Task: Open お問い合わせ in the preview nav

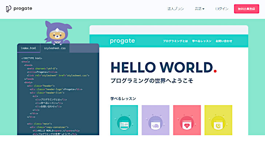Action: pos(224,41)
